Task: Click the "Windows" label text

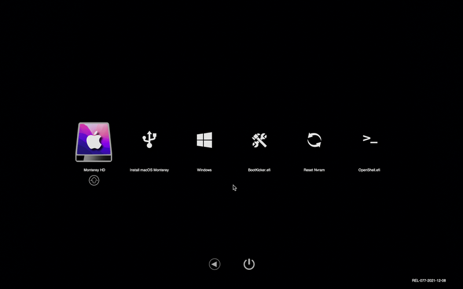Action: (x=204, y=170)
